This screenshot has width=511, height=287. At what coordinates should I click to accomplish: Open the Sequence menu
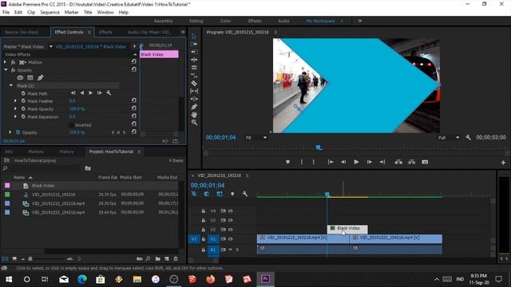(50, 13)
